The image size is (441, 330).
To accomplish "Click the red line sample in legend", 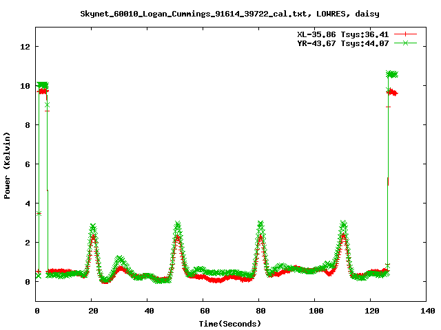I will (x=405, y=34).
